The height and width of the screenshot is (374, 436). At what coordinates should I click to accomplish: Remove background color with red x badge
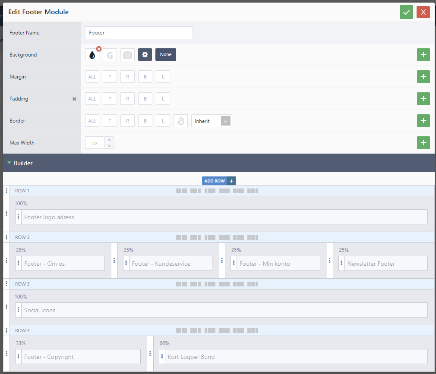pyautogui.click(x=99, y=49)
